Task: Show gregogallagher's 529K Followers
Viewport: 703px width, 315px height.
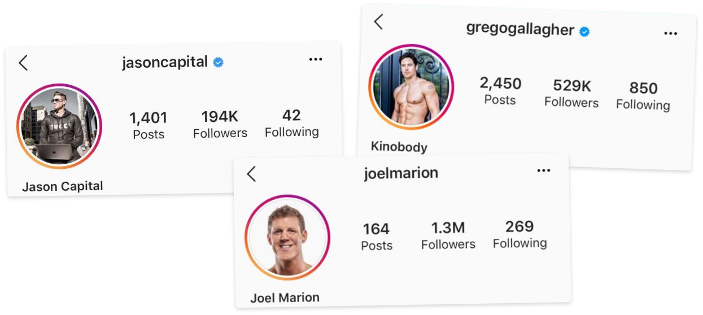Action: 571,94
